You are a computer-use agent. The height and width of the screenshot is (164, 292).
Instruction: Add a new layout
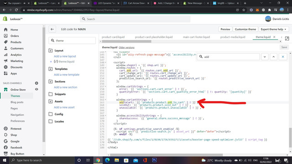(65, 56)
